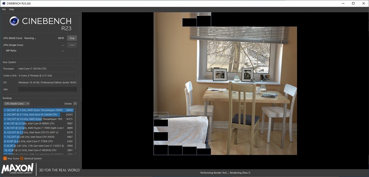The width and height of the screenshot is (369, 177).
Task: Click the orange Your Score legend swatch
Action: tap(5, 158)
